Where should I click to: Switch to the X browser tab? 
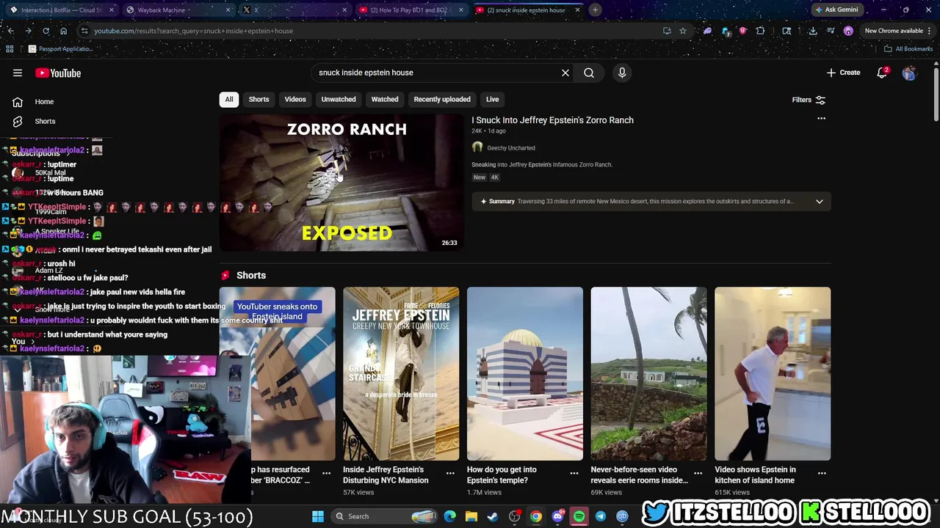(294, 10)
